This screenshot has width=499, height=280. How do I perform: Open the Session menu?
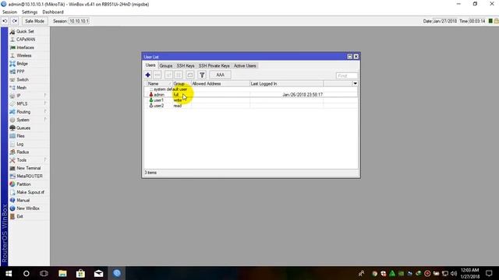tap(9, 12)
